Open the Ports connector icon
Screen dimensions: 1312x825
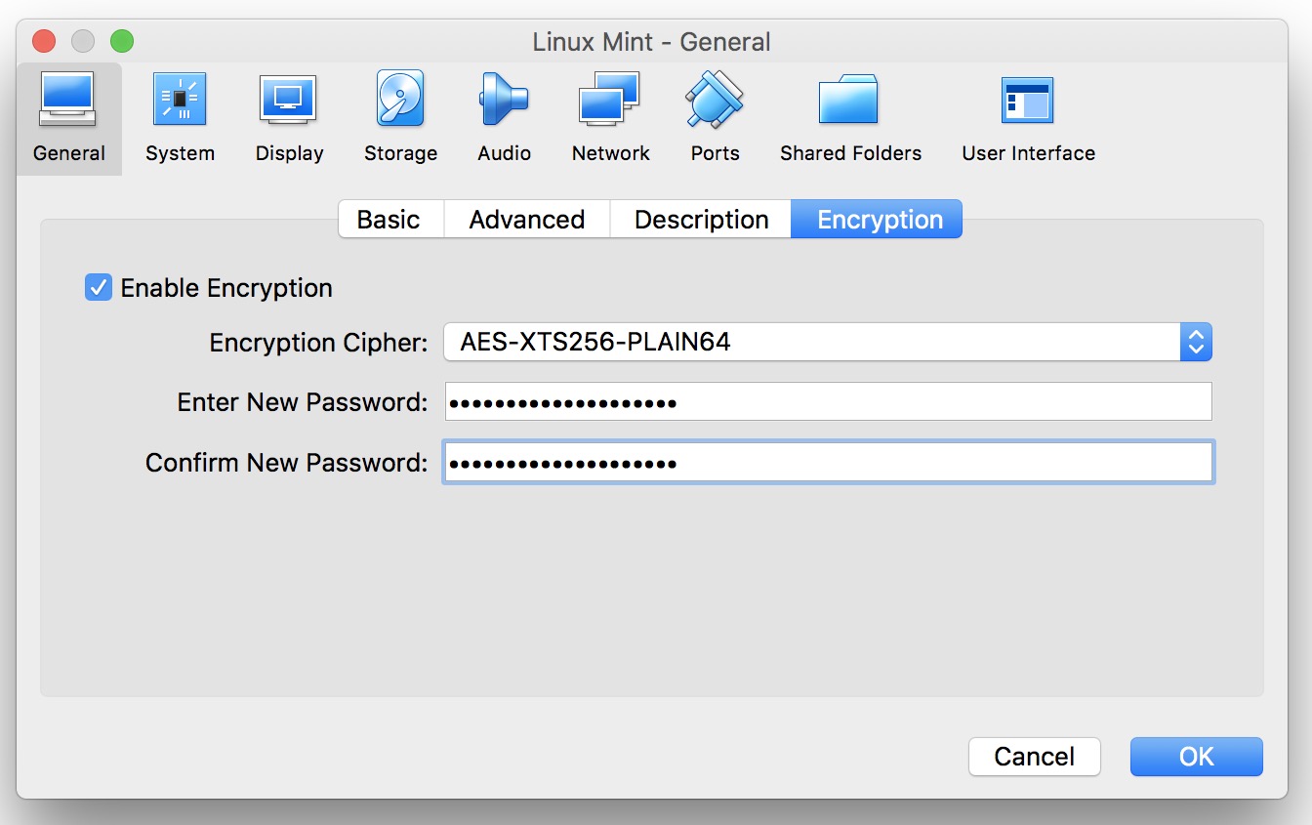(x=715, y=101)
